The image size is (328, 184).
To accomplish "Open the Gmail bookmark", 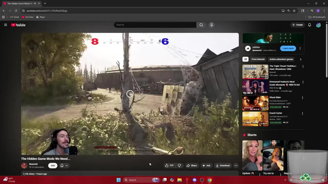I will click(14, 17).
